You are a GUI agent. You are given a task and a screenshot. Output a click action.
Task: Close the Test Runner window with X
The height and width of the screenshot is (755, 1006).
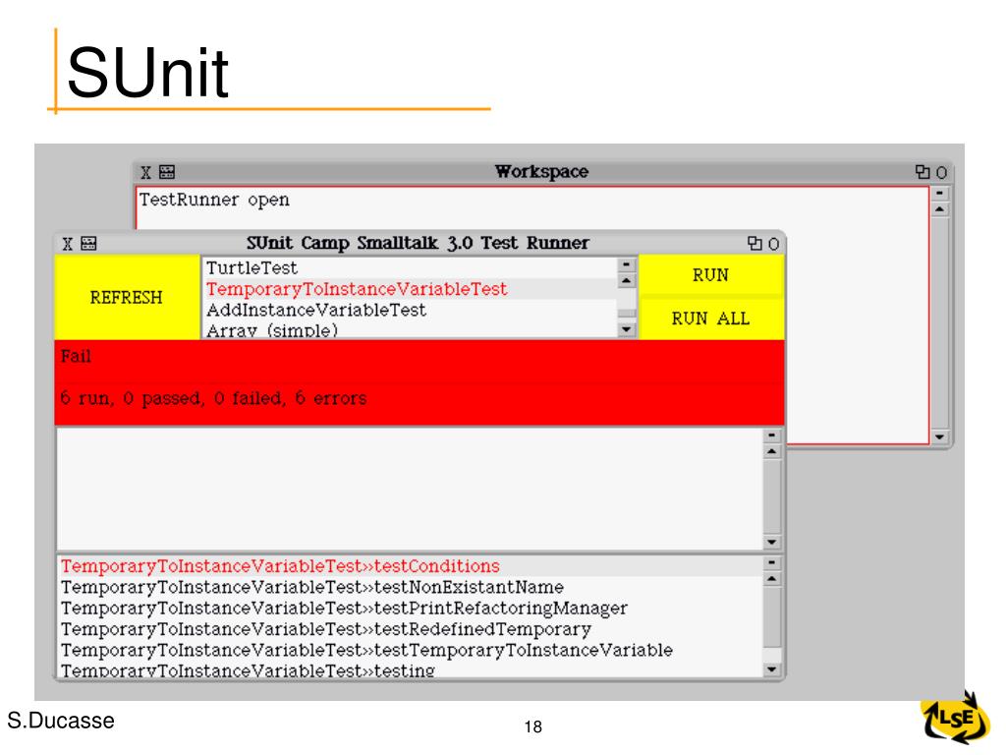pyautogui.click(x=68, y=244)
